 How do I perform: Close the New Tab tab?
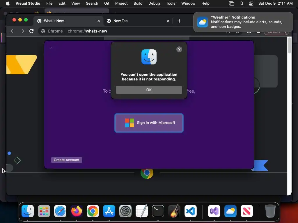click(x=168, y=21)
